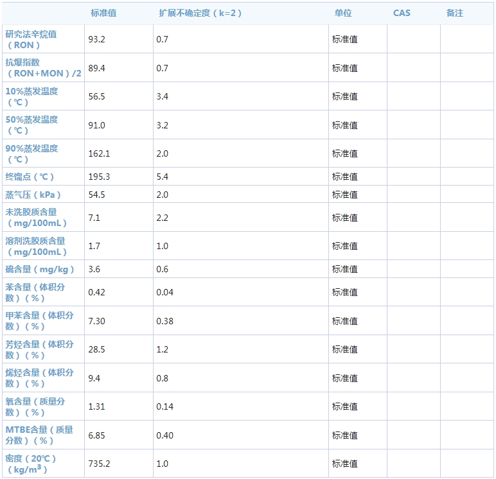Click the 扩展不确定度（k=2） column header

pyautogui.click(x=200, y=13)
